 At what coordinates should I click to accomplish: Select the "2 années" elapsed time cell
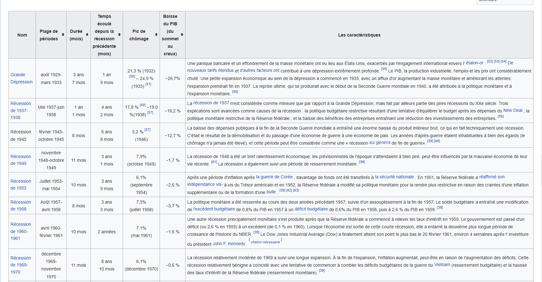point(107,232)
